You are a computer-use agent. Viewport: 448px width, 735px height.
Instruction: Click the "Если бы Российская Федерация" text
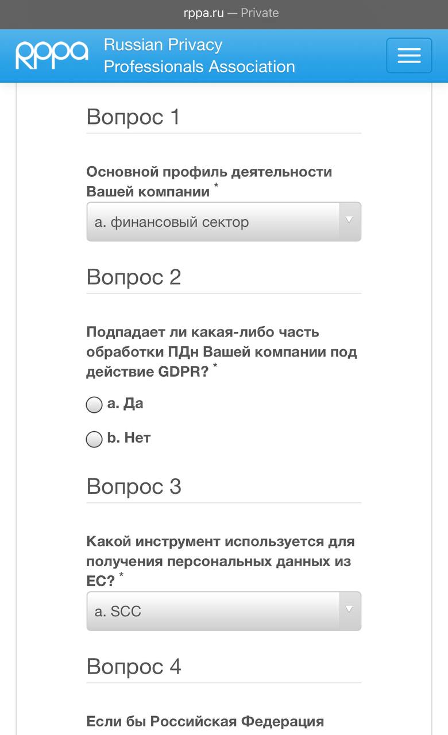[x=205, y=721]
